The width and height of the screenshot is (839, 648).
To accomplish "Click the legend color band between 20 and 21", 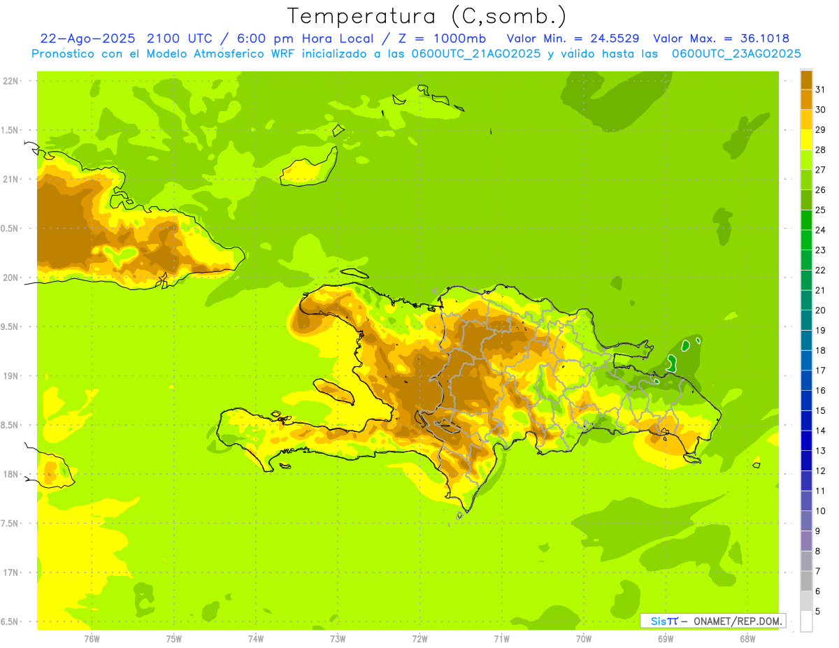I will (x=806, y=301).
